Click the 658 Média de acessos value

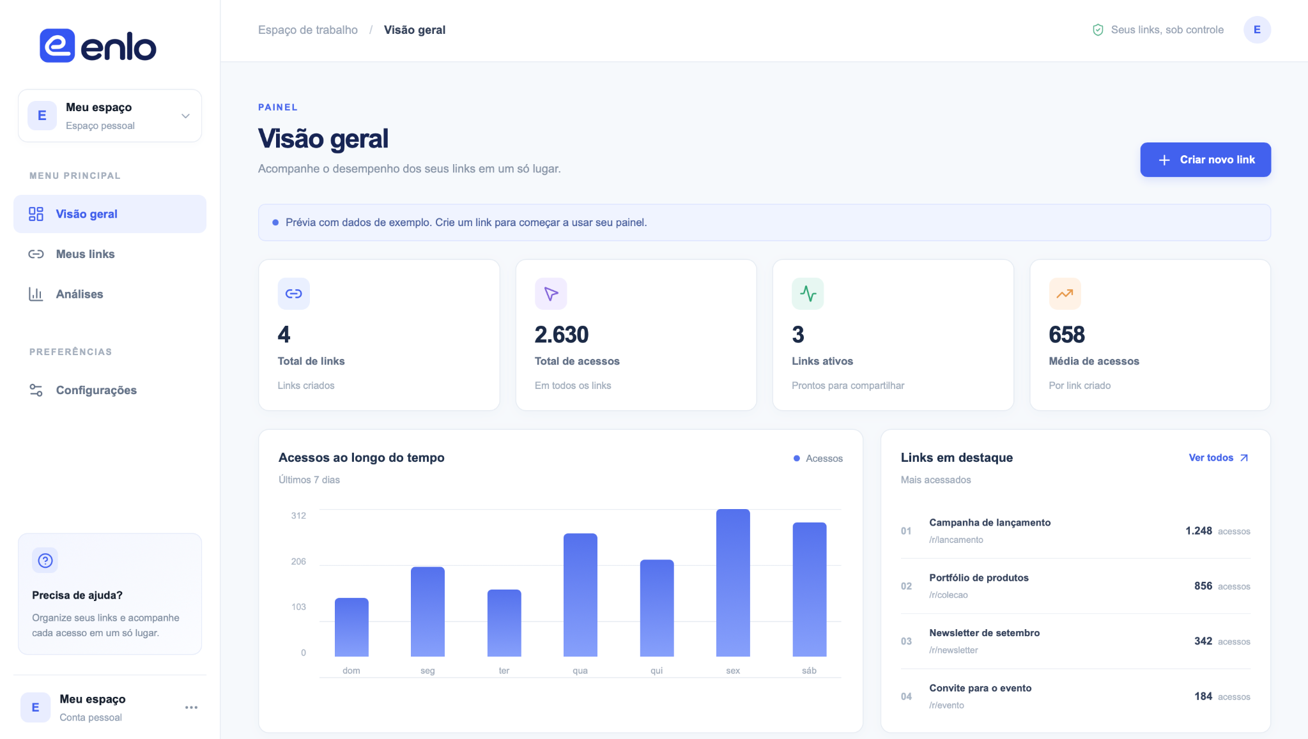point(1066,335)
